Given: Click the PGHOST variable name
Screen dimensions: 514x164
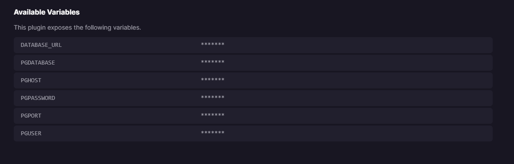Looking at the screenshot, I should (31, 80).
